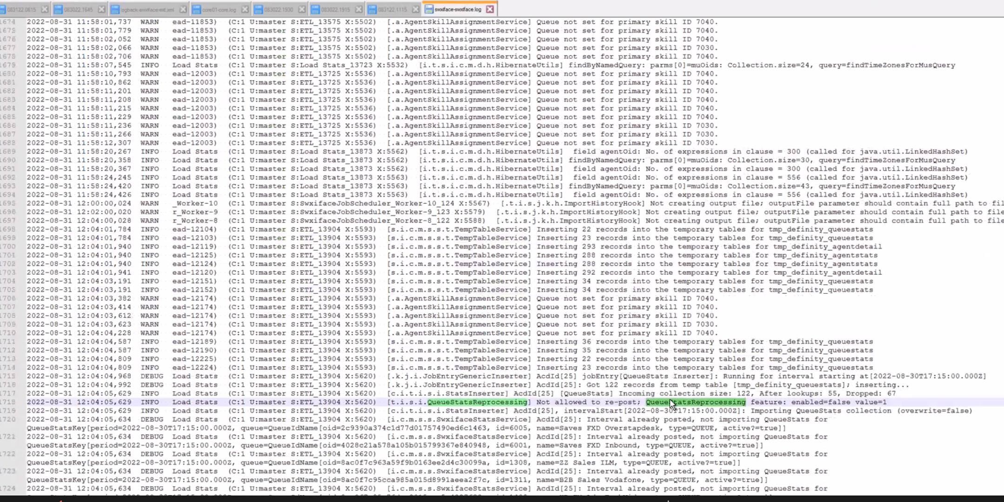Click line number 1695 in margin
Image resolution: width=1004 pixels, height=502 pixels.
pyautogui.click(x=8, y=203)
